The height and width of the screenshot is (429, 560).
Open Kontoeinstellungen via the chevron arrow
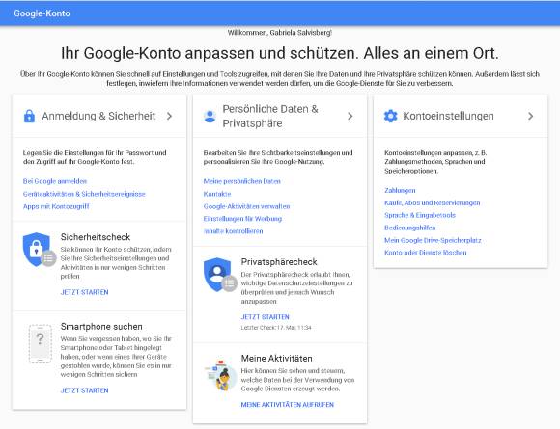tap(530, 116)
